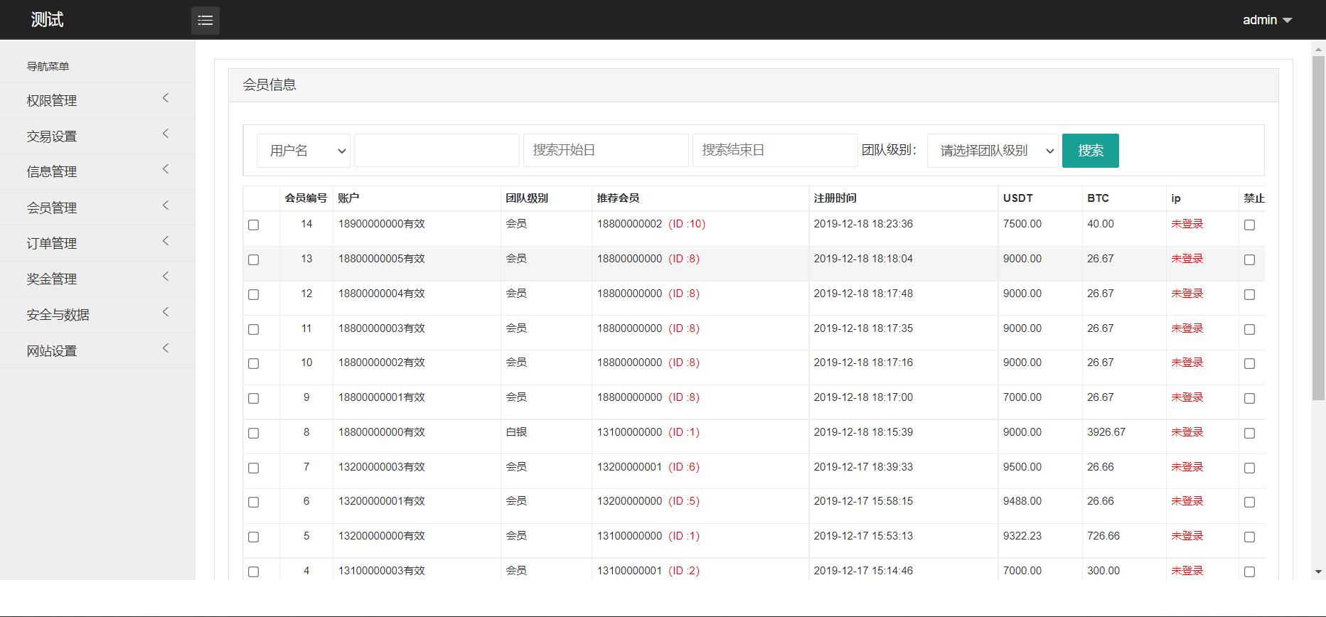Open the 请选择团队级别 dropdown

point(993,151)
